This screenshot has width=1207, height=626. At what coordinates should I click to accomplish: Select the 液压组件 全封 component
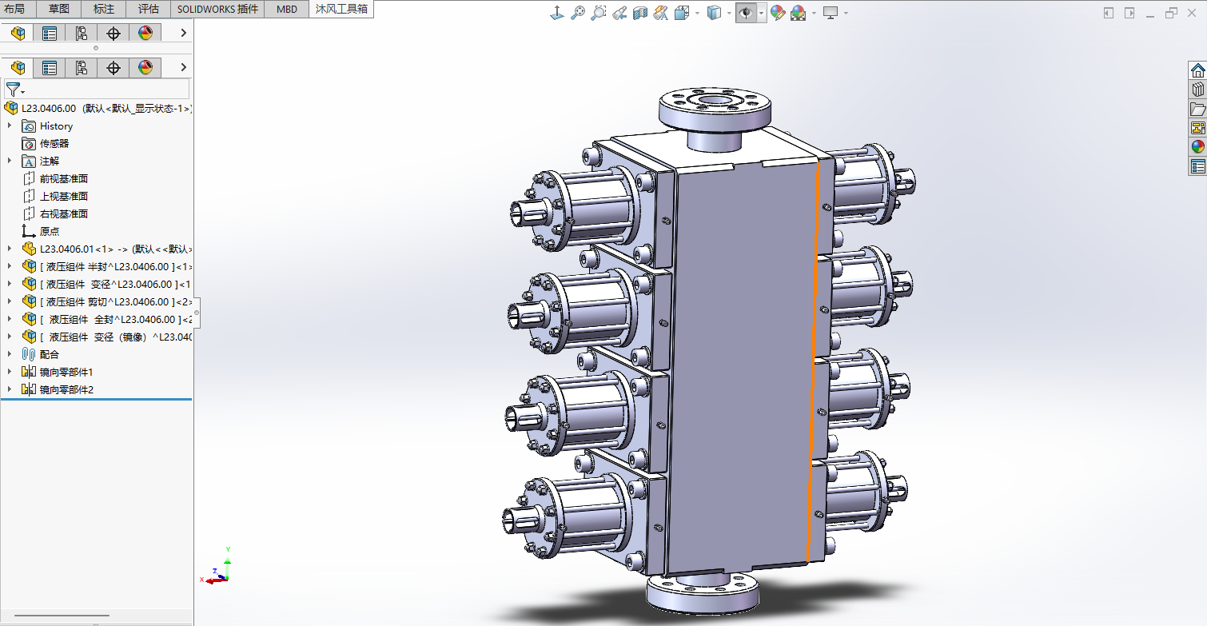tap(107, 319)
